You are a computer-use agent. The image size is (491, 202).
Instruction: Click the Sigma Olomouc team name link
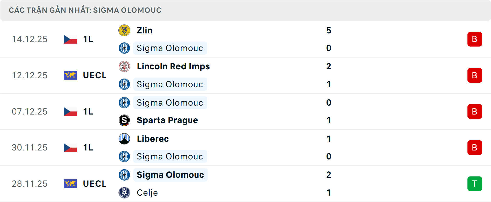click(170, 48)
